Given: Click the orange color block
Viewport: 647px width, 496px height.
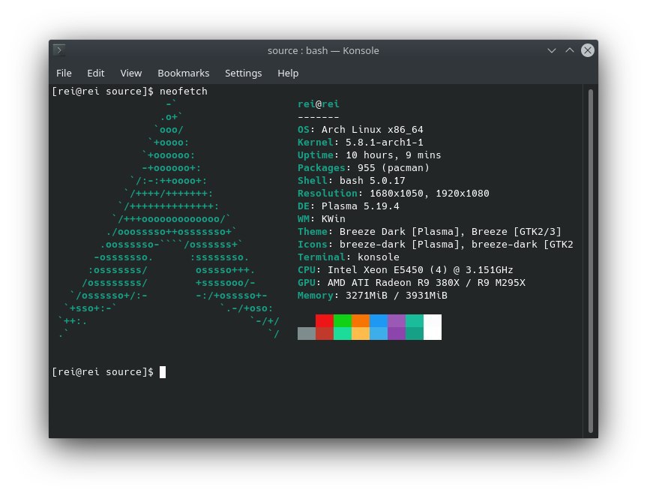Looking at the screenshot, I should pos(361,321).
